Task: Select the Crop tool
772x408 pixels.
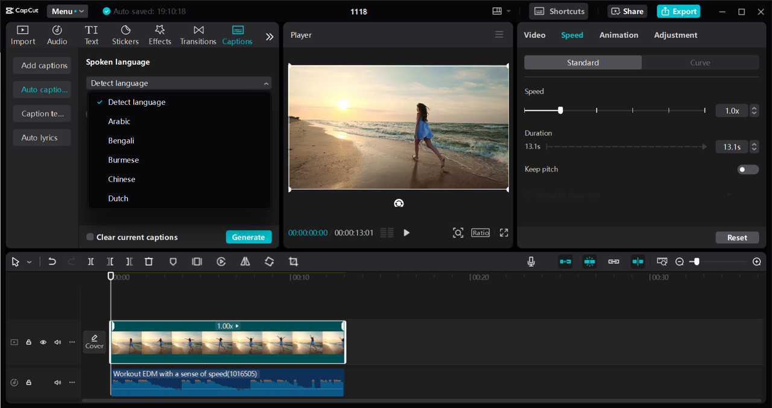Action: click(293, 262)
